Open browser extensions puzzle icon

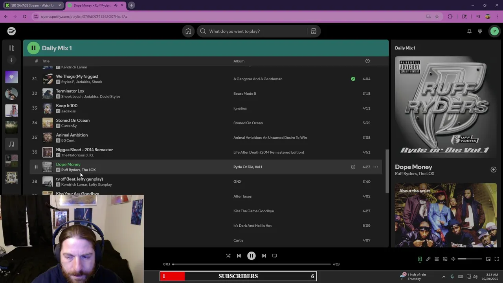coord(450,17)
